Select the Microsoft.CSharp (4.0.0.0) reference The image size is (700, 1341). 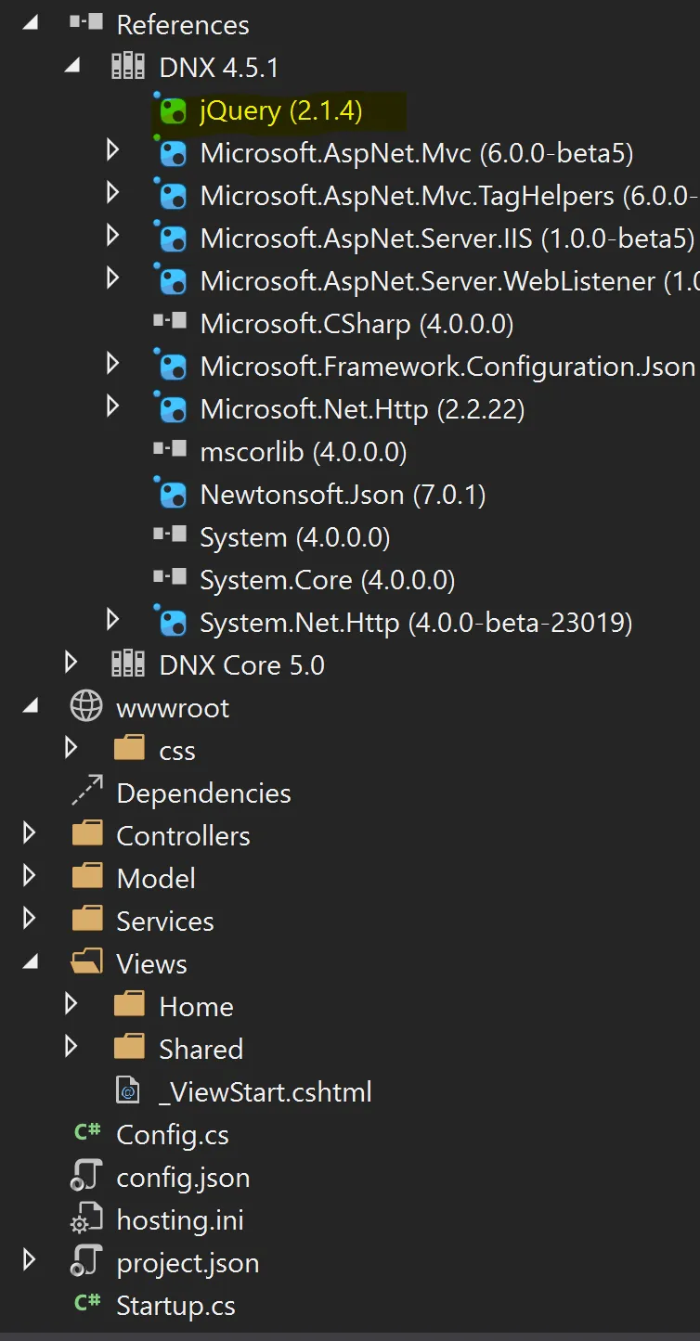(x=356, y=324)
